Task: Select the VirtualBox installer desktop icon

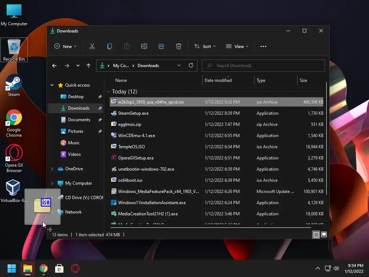Action: pos(13,191)
